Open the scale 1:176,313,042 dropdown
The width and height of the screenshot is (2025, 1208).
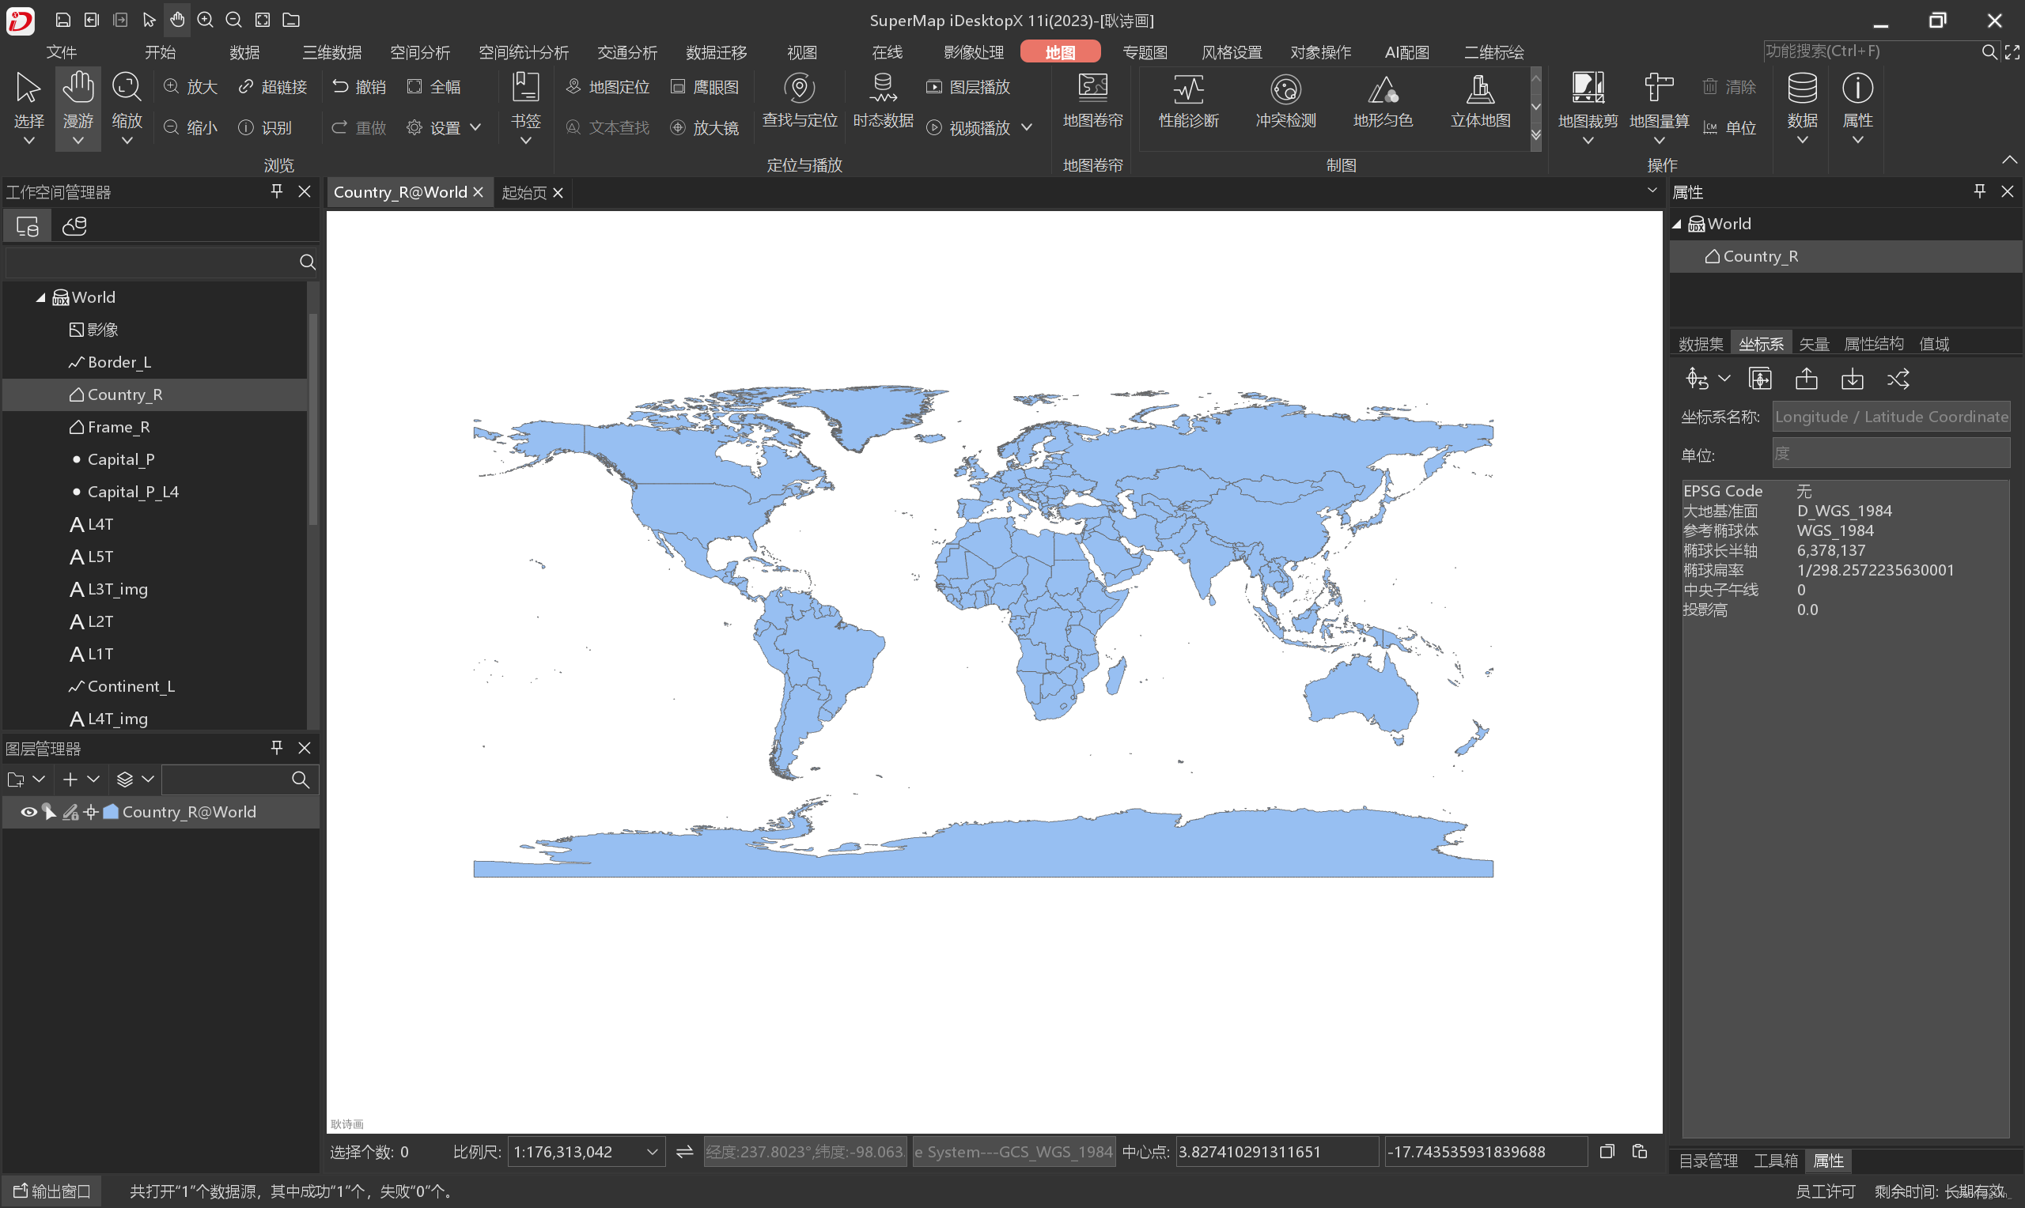pos(651,1152)
